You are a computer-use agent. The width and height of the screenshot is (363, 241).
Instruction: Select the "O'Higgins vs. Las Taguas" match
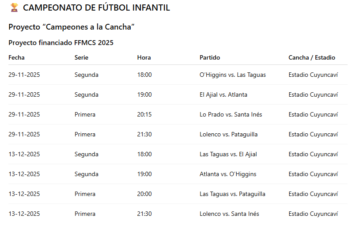(233, 75)
